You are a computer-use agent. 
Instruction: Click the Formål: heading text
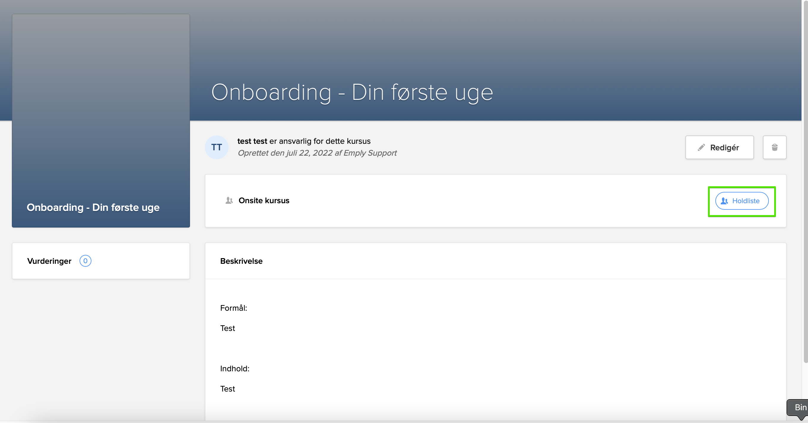coord(233,308)
